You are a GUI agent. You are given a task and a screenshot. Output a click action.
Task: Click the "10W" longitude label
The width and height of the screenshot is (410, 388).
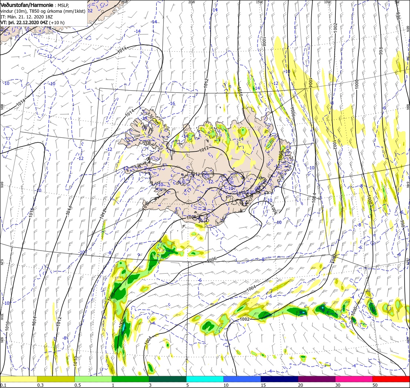(x=327, y=2)
